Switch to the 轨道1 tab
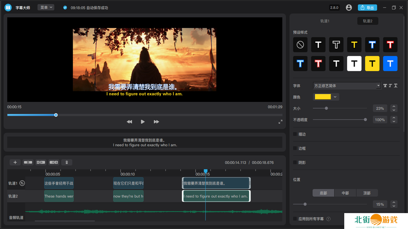This screenshot has height=229, width=408. point(325,21)
